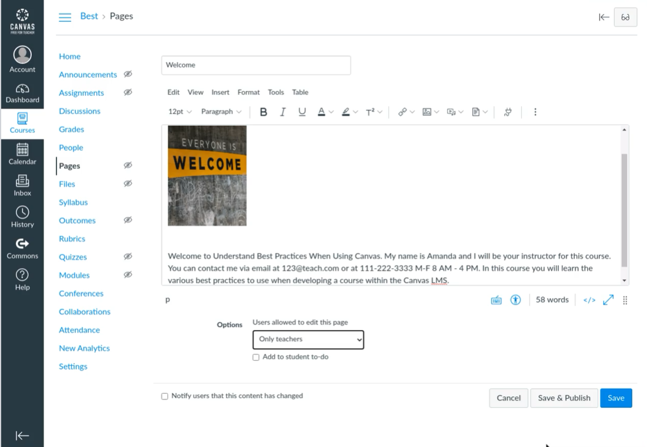Toggle Pages visibility eye icon
This screenshot has height=447, width=647.
click(x=128, y=165)
